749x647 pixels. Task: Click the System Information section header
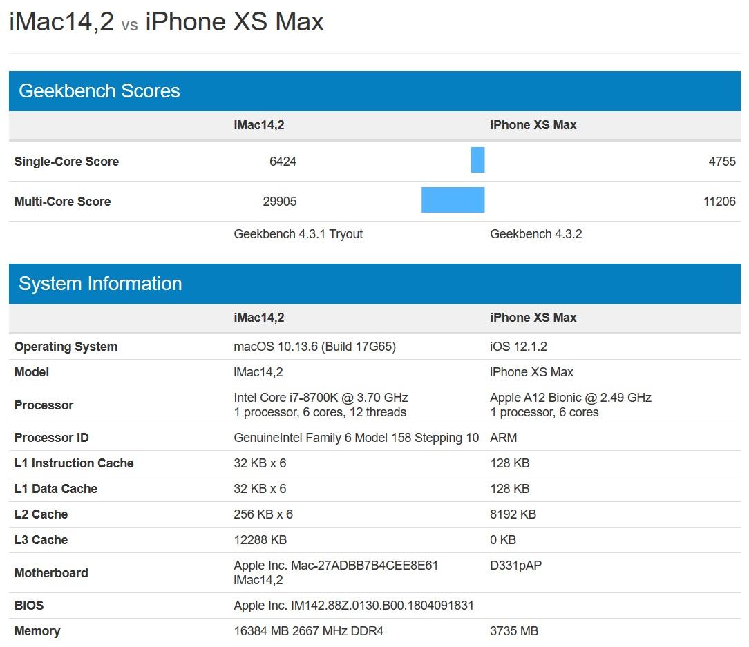point(101,283)
